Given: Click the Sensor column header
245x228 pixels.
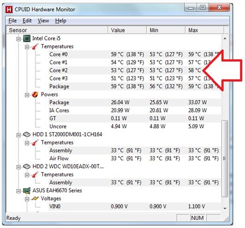Looking at the screenshot, I should 57,30.
